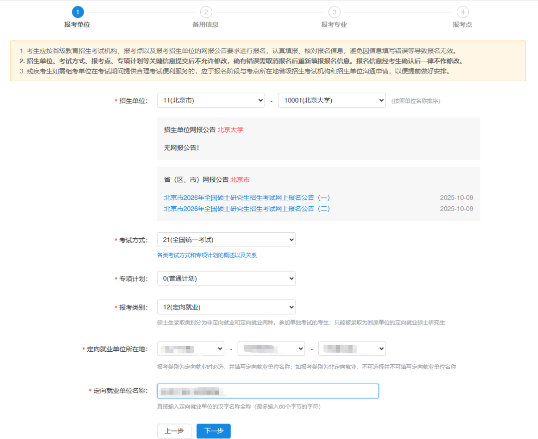Open the third 定向就业单位所在地 dropdown
The image size is (538, 439).
point(352,348)
